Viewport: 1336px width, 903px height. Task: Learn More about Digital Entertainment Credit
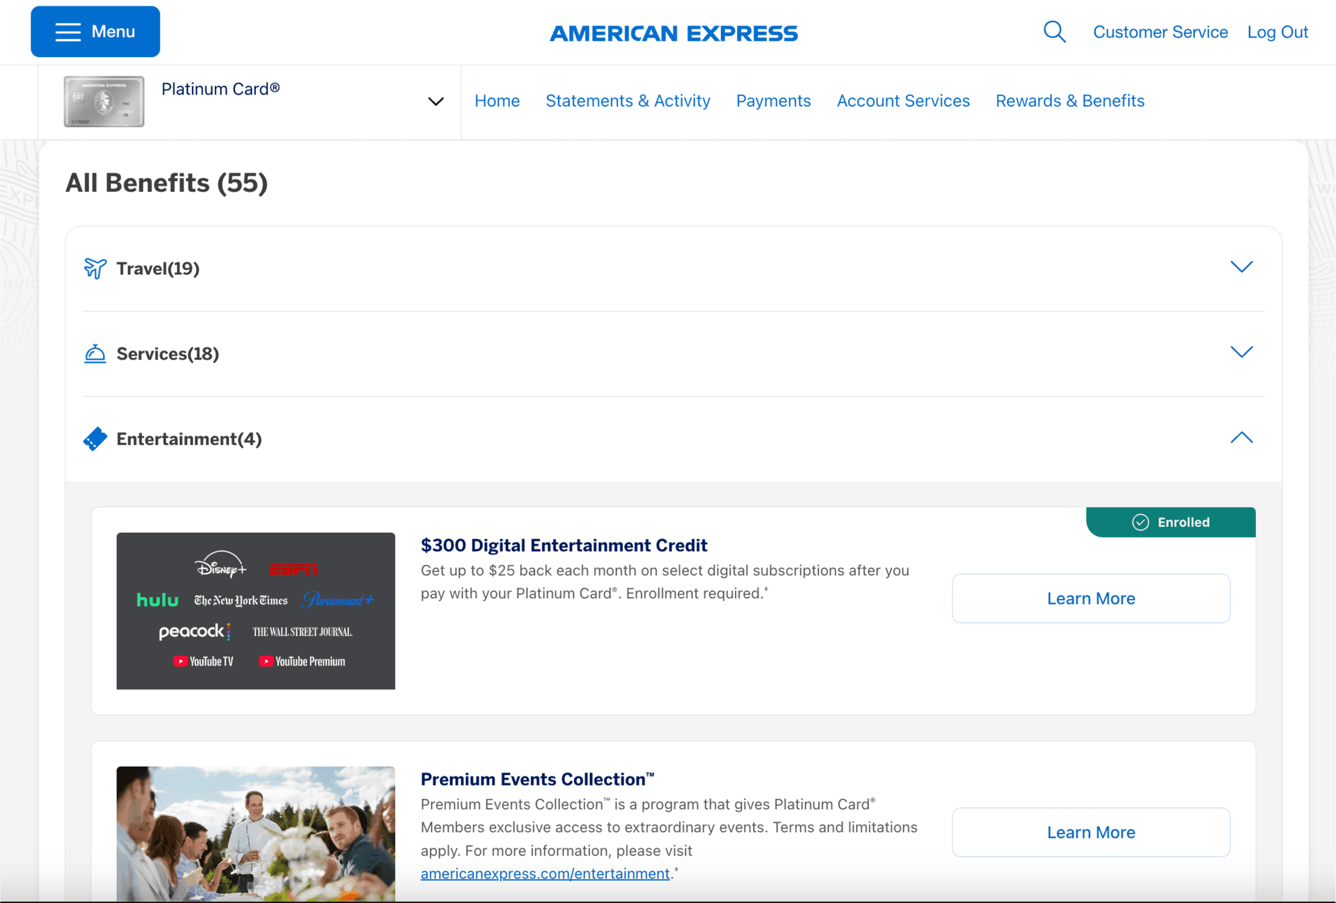(x=1090, y=598)
